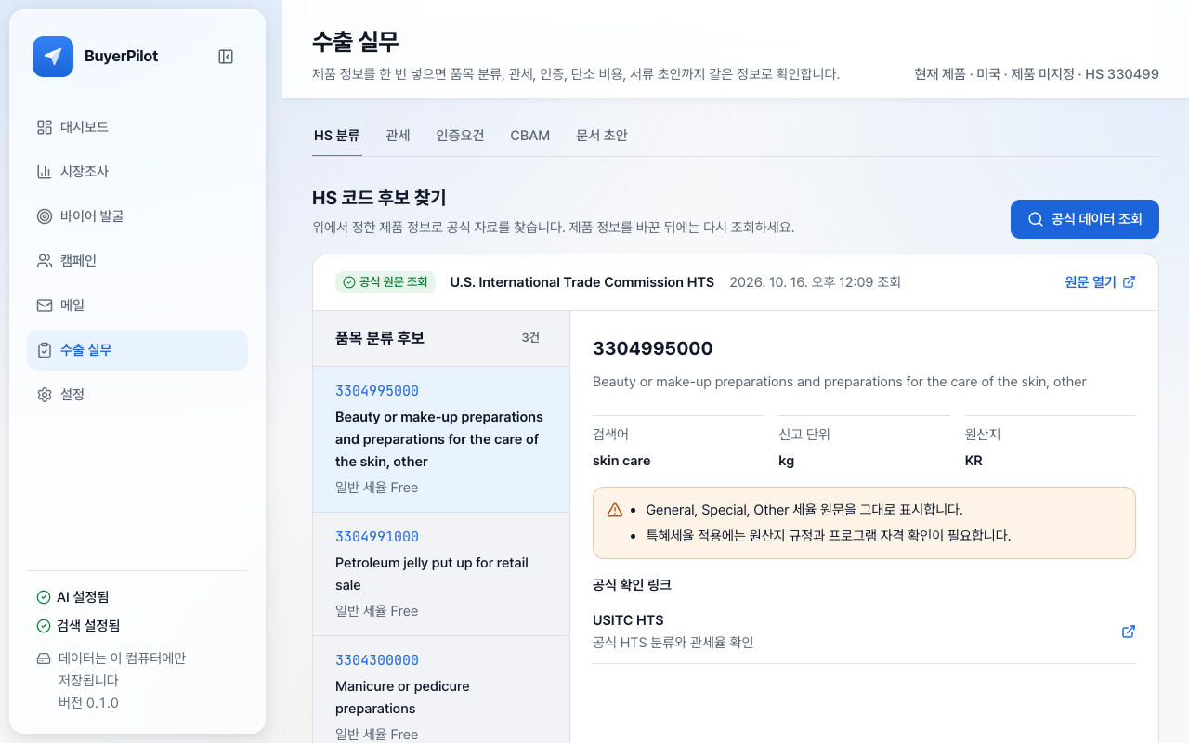Click the search term value skin care
Viewport: 1189px width, 743px height.
(x=621, y=461)
